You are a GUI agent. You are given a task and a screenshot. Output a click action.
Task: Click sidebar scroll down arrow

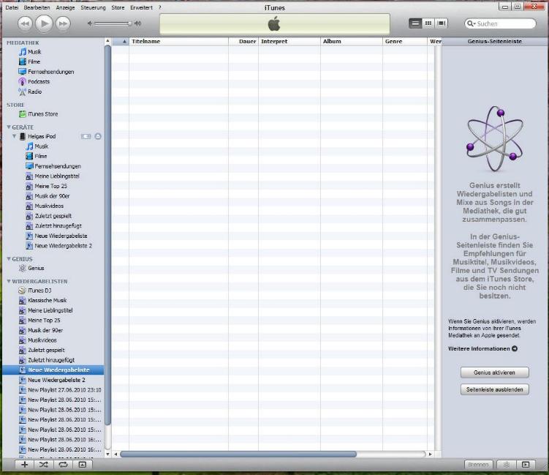[108, 455]
